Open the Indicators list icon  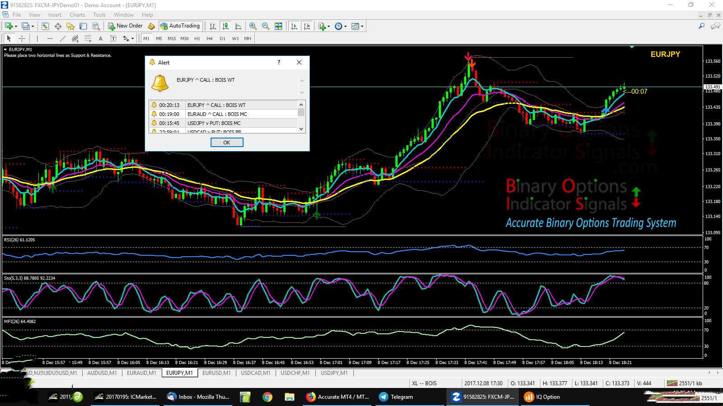point(322,26)
